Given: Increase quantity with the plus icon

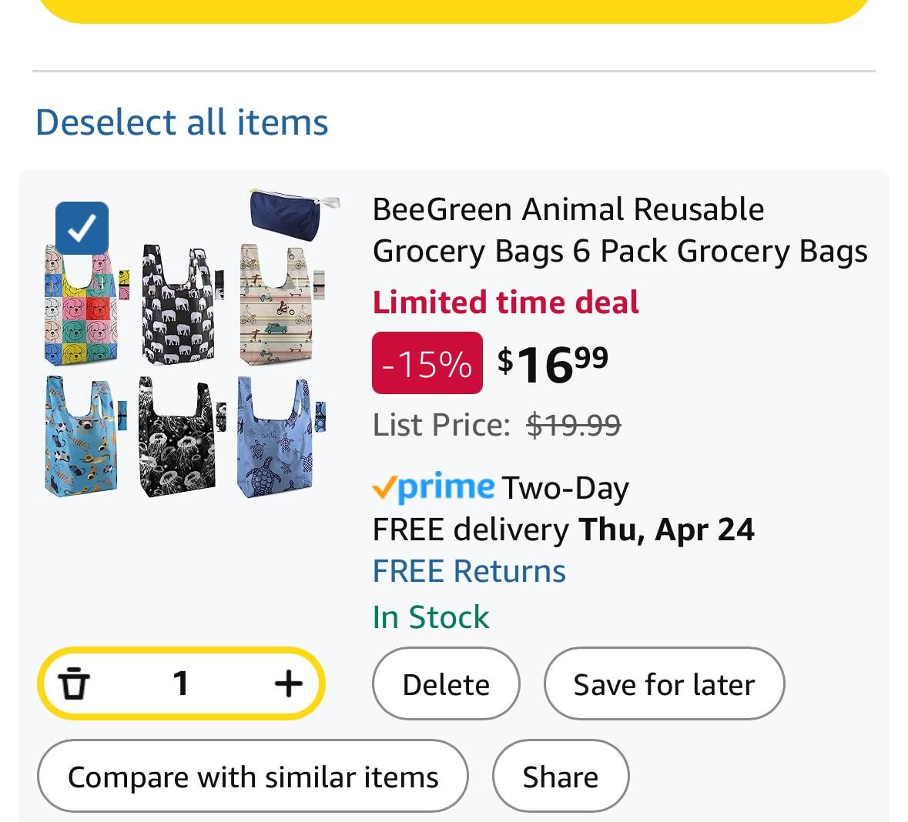Looking at the screenshot, I should coord(288,683).
